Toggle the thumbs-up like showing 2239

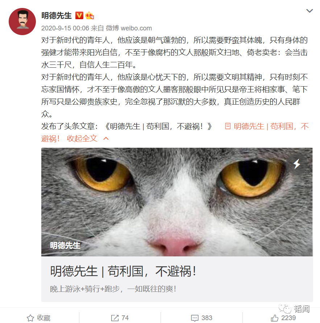coord(283,318)
